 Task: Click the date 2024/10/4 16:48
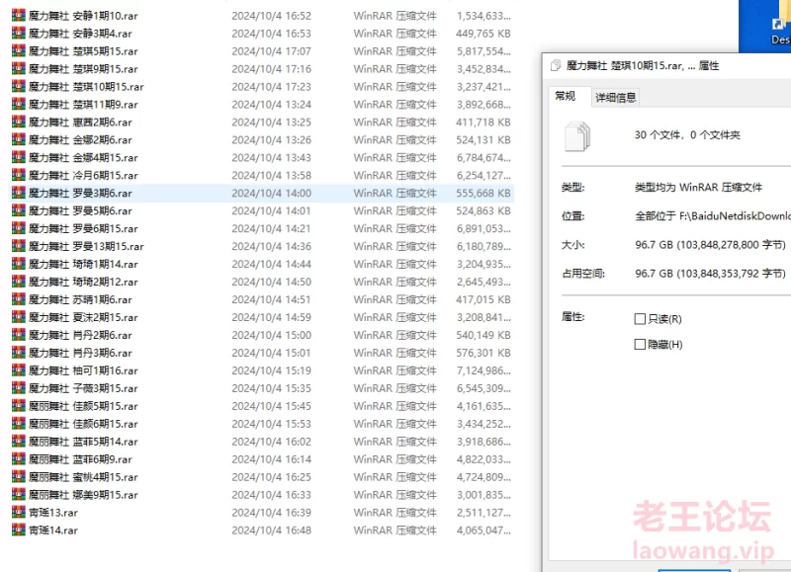pyautogui.click(x=271, y=531)
